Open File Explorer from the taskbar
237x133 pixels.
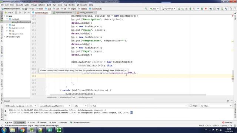[x=13, y=130]
